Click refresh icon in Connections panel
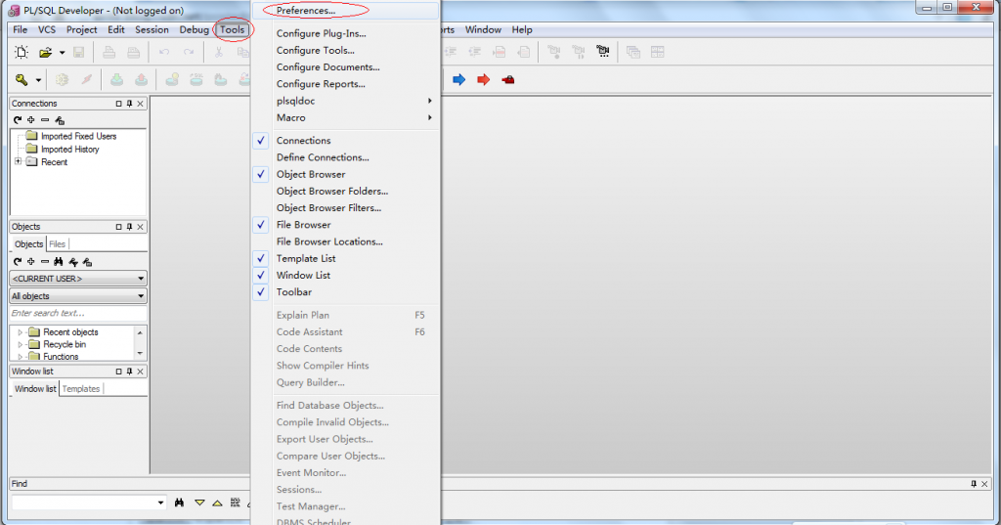 [18, 120]
